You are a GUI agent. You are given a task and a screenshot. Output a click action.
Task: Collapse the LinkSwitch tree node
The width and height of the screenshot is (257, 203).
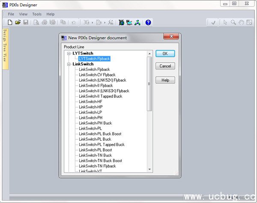pos(69,64)
